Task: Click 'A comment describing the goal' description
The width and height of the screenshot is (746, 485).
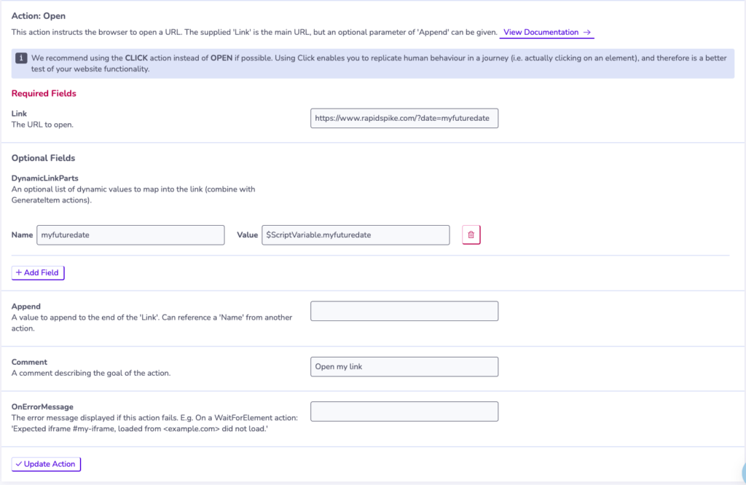Action: (x=91, y=374)
